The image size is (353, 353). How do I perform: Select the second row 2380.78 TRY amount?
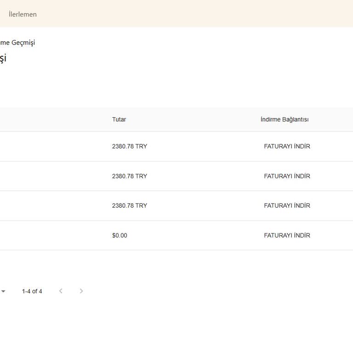point(130,176)
